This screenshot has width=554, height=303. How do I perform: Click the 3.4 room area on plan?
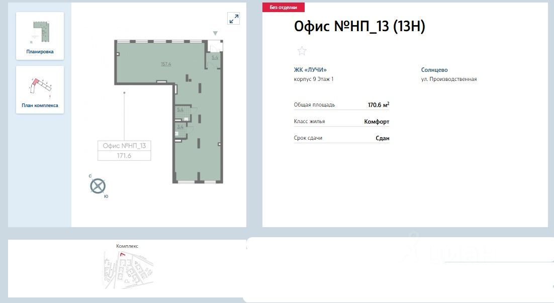180,127
